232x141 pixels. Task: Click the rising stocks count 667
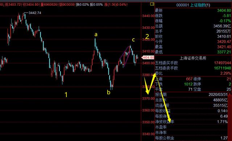click(x=189, y=79)
